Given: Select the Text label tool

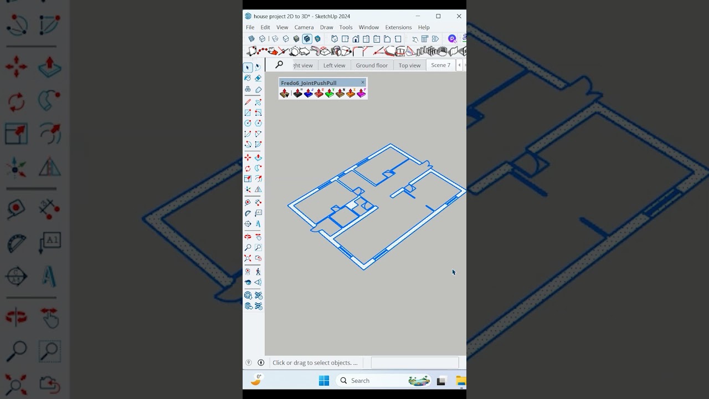Looking at the screenshot, I should pos(258,213).
